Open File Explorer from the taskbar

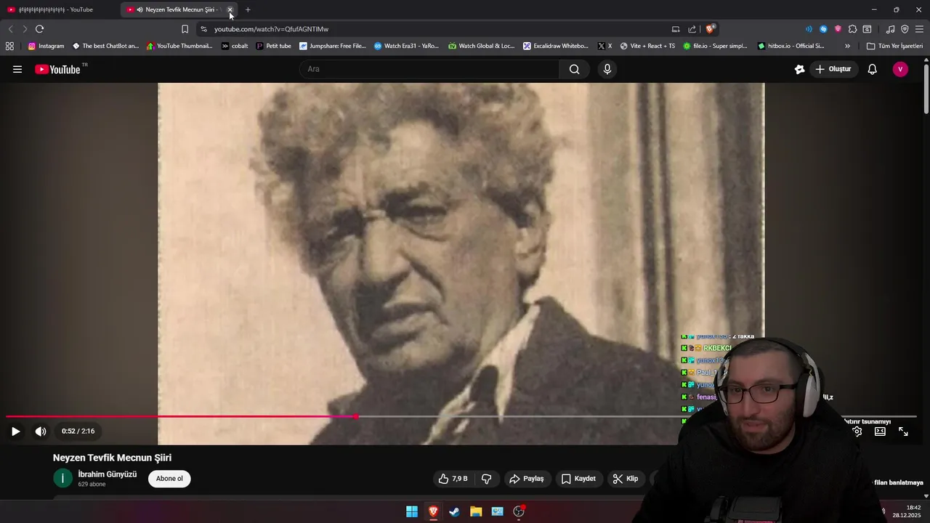[x=476, y=511]
